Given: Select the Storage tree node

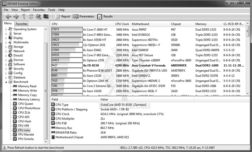Looking at the screenshot, I should (x=18, y=47).
